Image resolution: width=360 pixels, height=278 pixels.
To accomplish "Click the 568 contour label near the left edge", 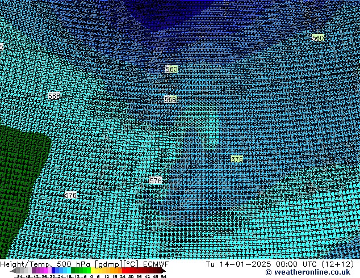I will pyautogui.click(x=54, y=96).
